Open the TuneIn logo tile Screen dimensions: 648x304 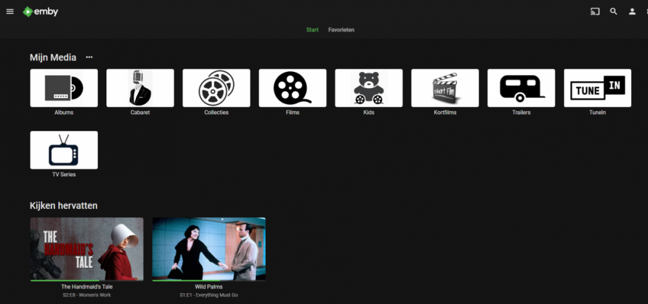pyautogui.click(x=597, y=88)
